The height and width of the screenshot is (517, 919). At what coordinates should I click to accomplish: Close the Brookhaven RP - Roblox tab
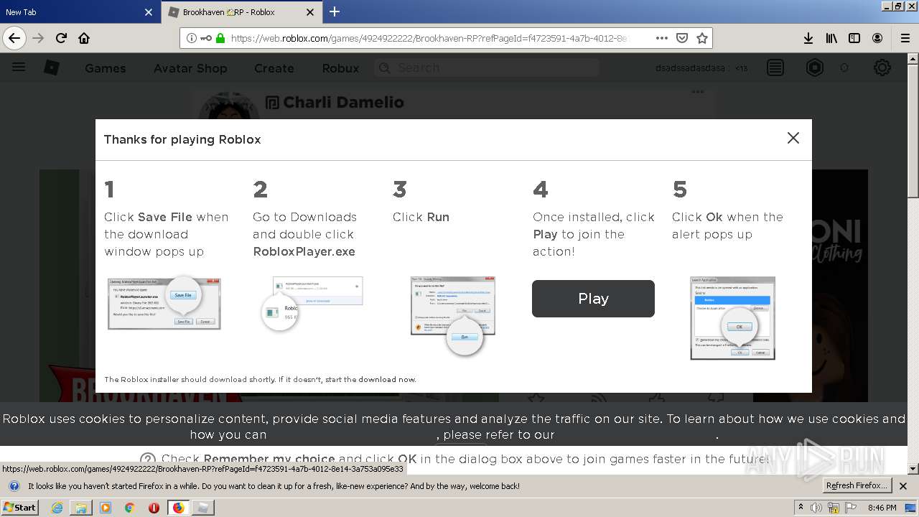click(310, 12)
